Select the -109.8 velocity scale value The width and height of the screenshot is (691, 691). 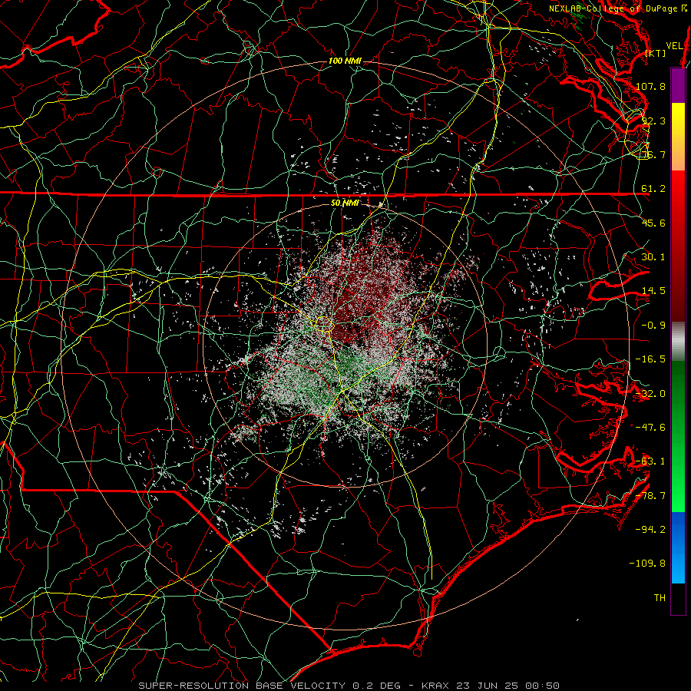coord(647,564)
